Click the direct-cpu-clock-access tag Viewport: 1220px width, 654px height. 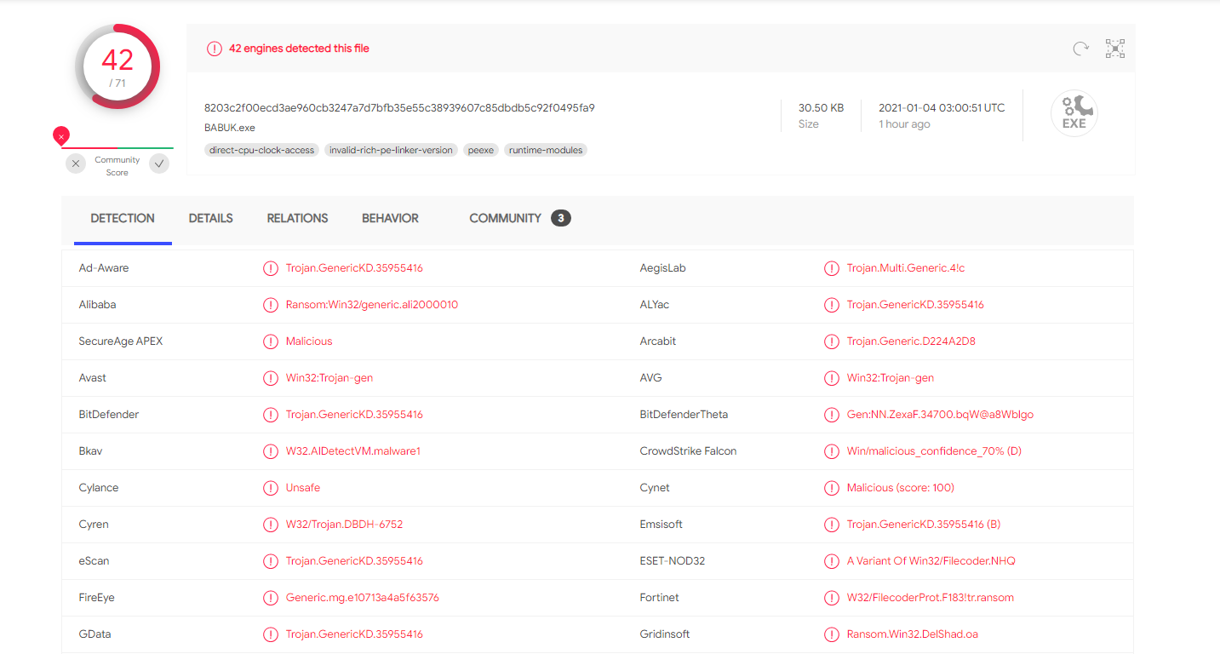click(261, 150)
